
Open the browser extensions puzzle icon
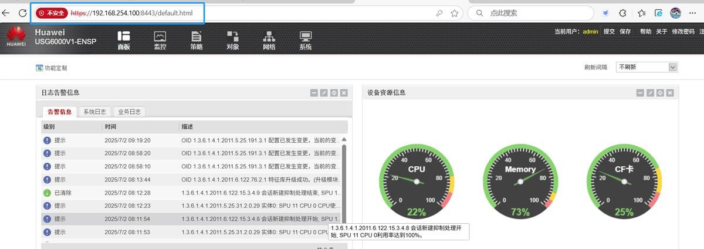pyautogui.click(x=623, y=13)
